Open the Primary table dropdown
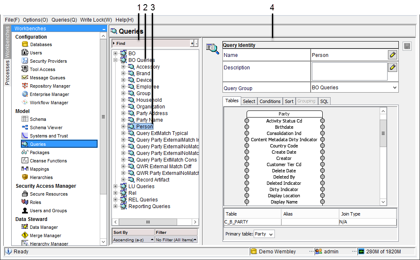The image size is (420, 260). 271,234
